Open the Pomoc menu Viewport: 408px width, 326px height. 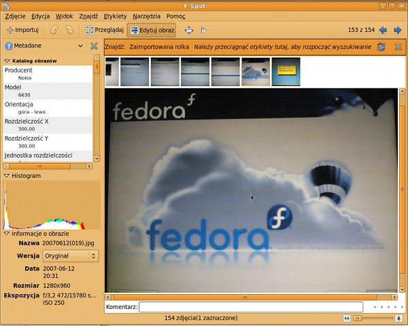tap(175, 16)
